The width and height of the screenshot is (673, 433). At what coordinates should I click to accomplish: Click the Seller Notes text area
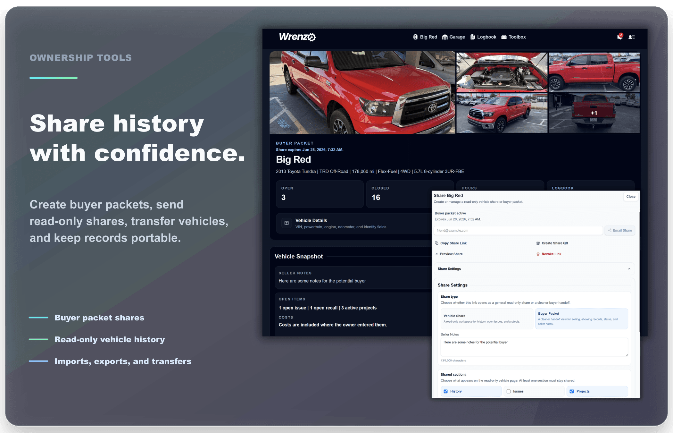tap(534, 347)
